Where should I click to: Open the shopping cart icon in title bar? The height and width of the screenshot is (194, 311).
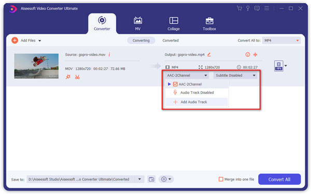click(239, 8)
